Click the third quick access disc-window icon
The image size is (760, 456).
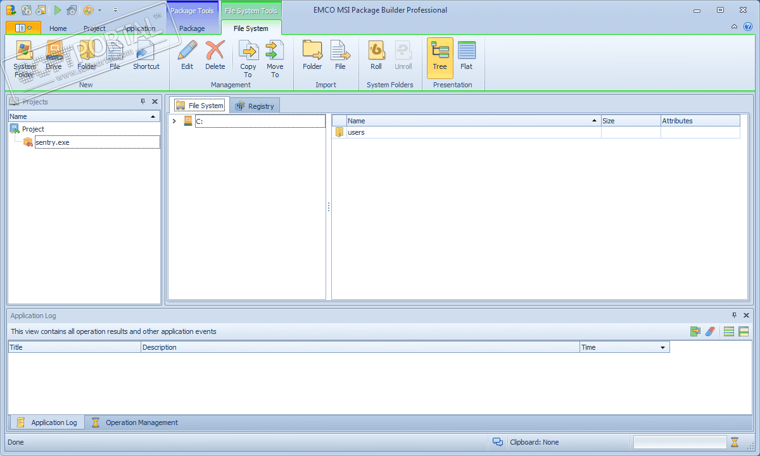click(41, 10)
